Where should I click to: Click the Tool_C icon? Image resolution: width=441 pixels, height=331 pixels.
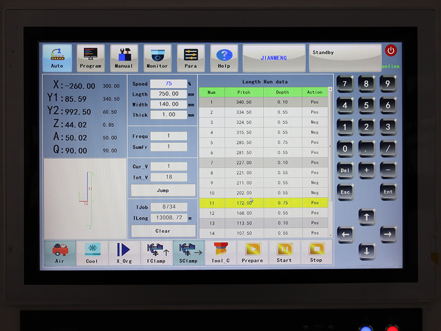220,253
